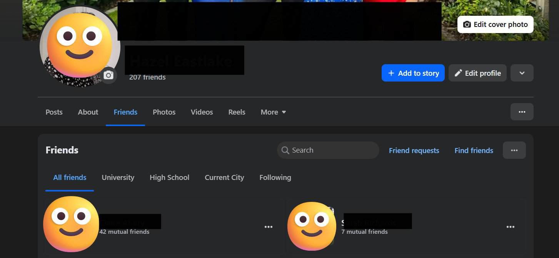559x258 pixels.
Task: Open Edit profile with pencil icon
Action: [x=477, y=73]
